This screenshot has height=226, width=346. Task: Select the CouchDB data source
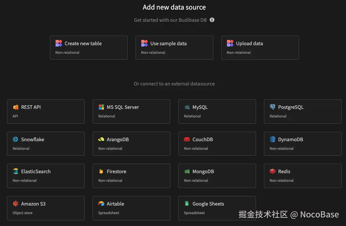click(217, 144)
